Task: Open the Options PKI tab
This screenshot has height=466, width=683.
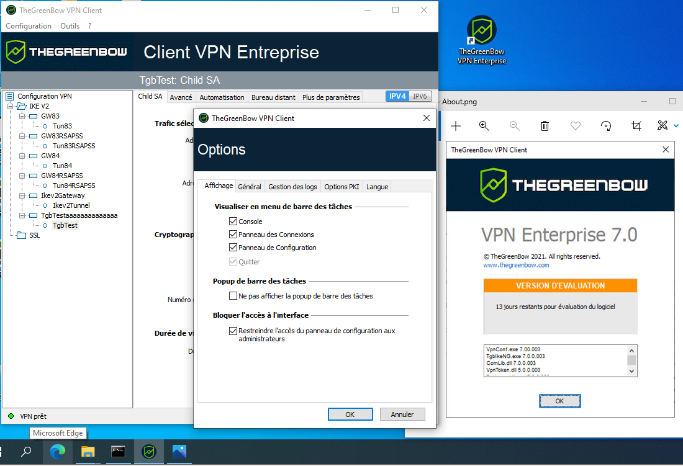Action: (x=341, y=187)
